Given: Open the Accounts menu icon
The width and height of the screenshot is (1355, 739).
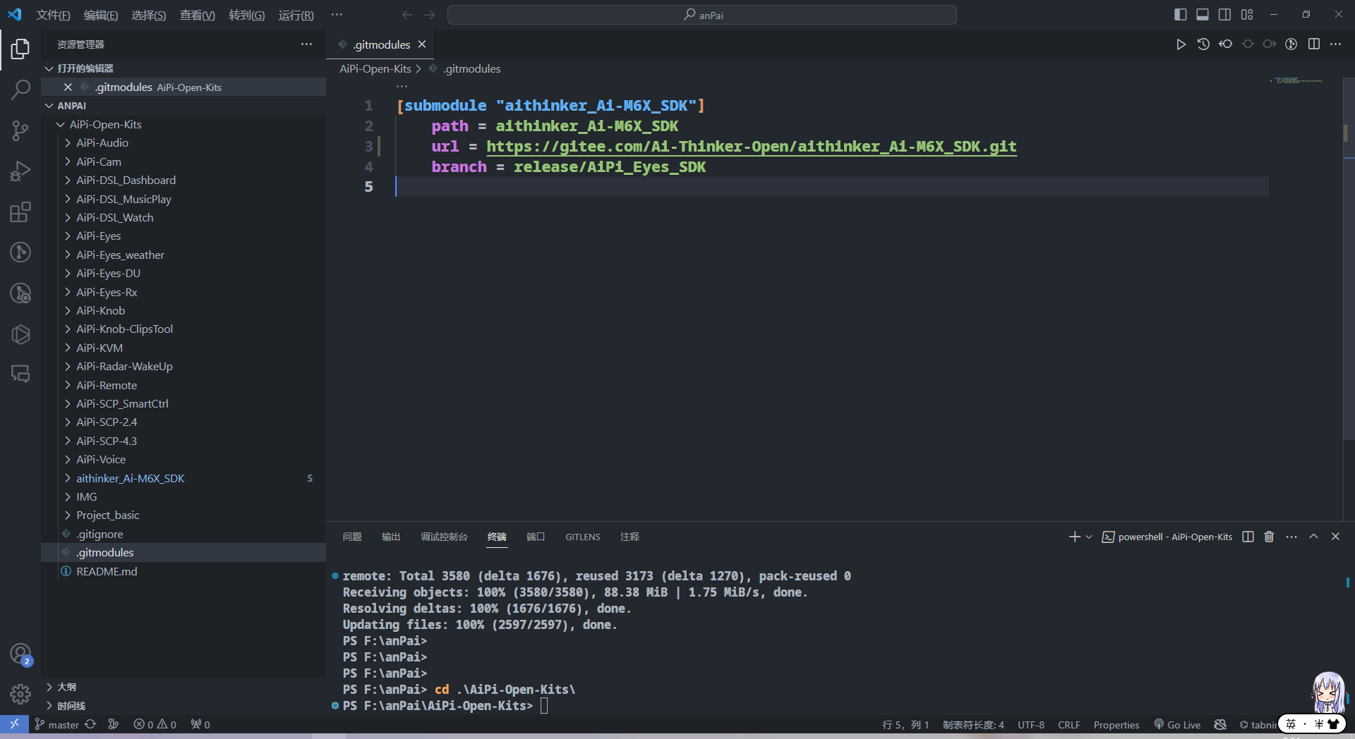Looking at the screenshot, I should click(x=20, y=654).
